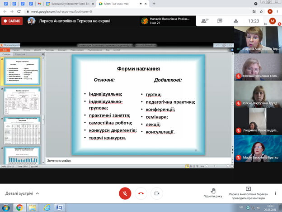The image size is (282, 212).
Task: Open Word from the Windows taskbar
Action: pos(60,207)
